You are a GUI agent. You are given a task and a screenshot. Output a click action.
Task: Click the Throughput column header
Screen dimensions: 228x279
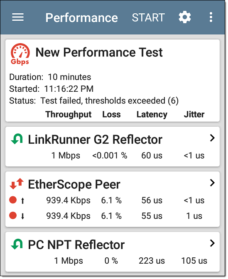(x=69, y=115)
